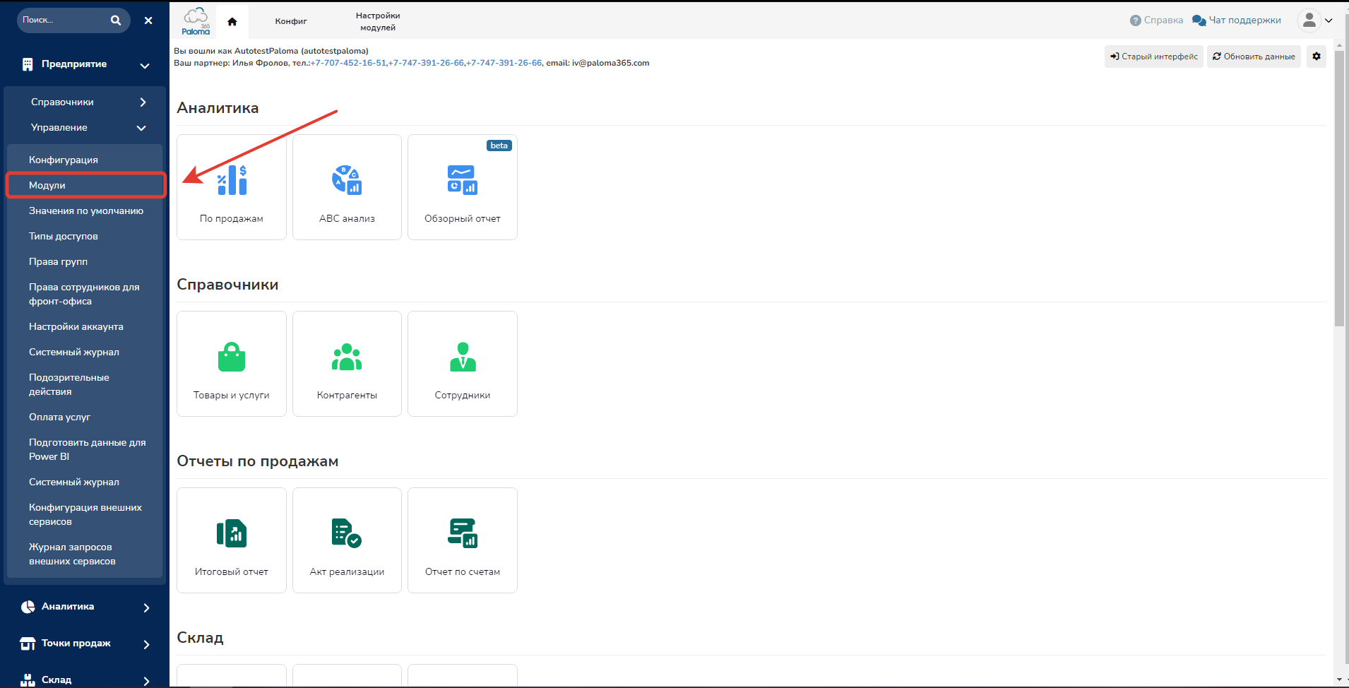Image resolution: width=1349 pixels, height=688 pixels.
Task: Expand the Справочники sidebar section
Action: (85, 102)
